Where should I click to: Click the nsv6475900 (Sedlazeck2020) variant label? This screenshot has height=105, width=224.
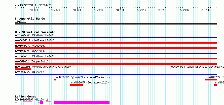pyautogui.click(x=35, y=35)
